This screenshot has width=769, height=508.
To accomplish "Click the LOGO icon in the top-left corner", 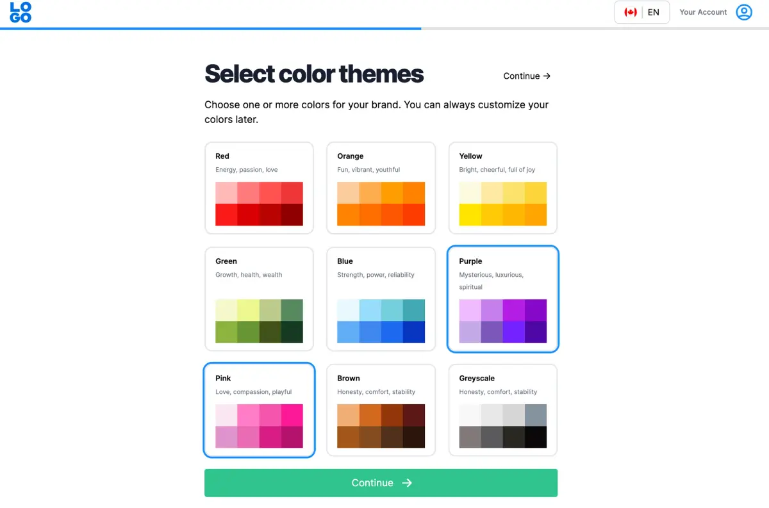I will tap(19, 12).
